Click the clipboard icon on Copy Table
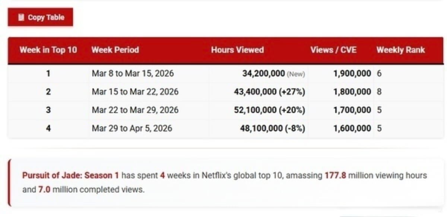The width and height of the screenshot is (447, 217). pyautogui.click(x=21, y=17)
